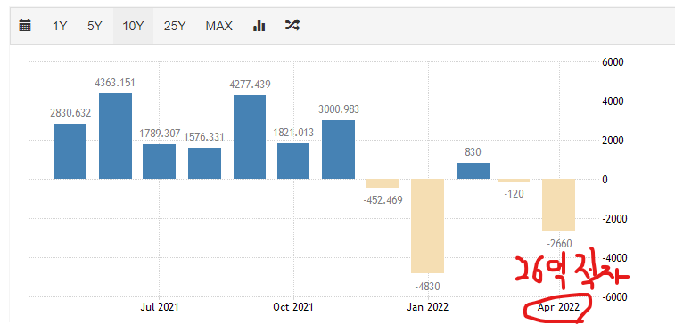
Task: Click the negative bar labeled -4830
Action: (427, 226)
